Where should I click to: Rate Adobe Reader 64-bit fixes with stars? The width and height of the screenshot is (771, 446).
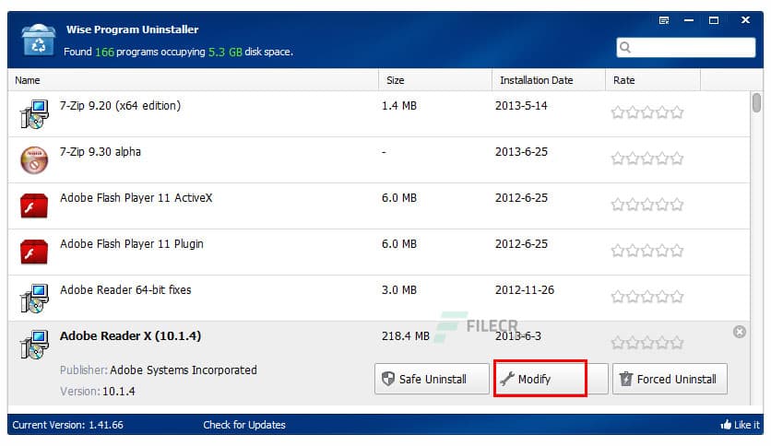647,297
